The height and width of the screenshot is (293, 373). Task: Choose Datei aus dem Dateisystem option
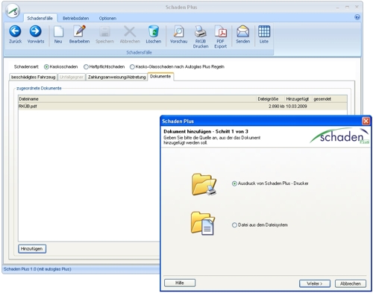234,225
